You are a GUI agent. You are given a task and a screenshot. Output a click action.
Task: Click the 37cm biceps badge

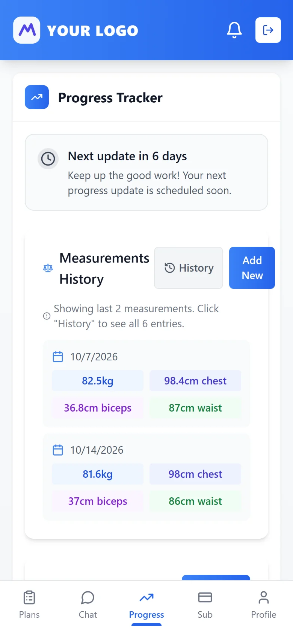point(98,501)
